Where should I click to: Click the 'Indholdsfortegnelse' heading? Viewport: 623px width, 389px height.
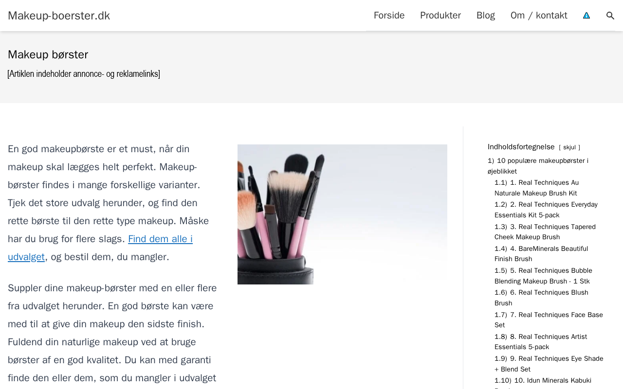tap(521, 147)
